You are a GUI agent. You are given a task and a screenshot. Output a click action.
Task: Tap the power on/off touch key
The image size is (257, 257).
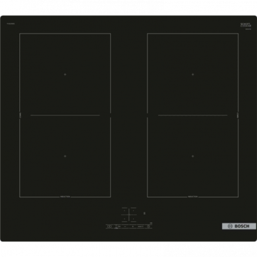coord(109,226)
